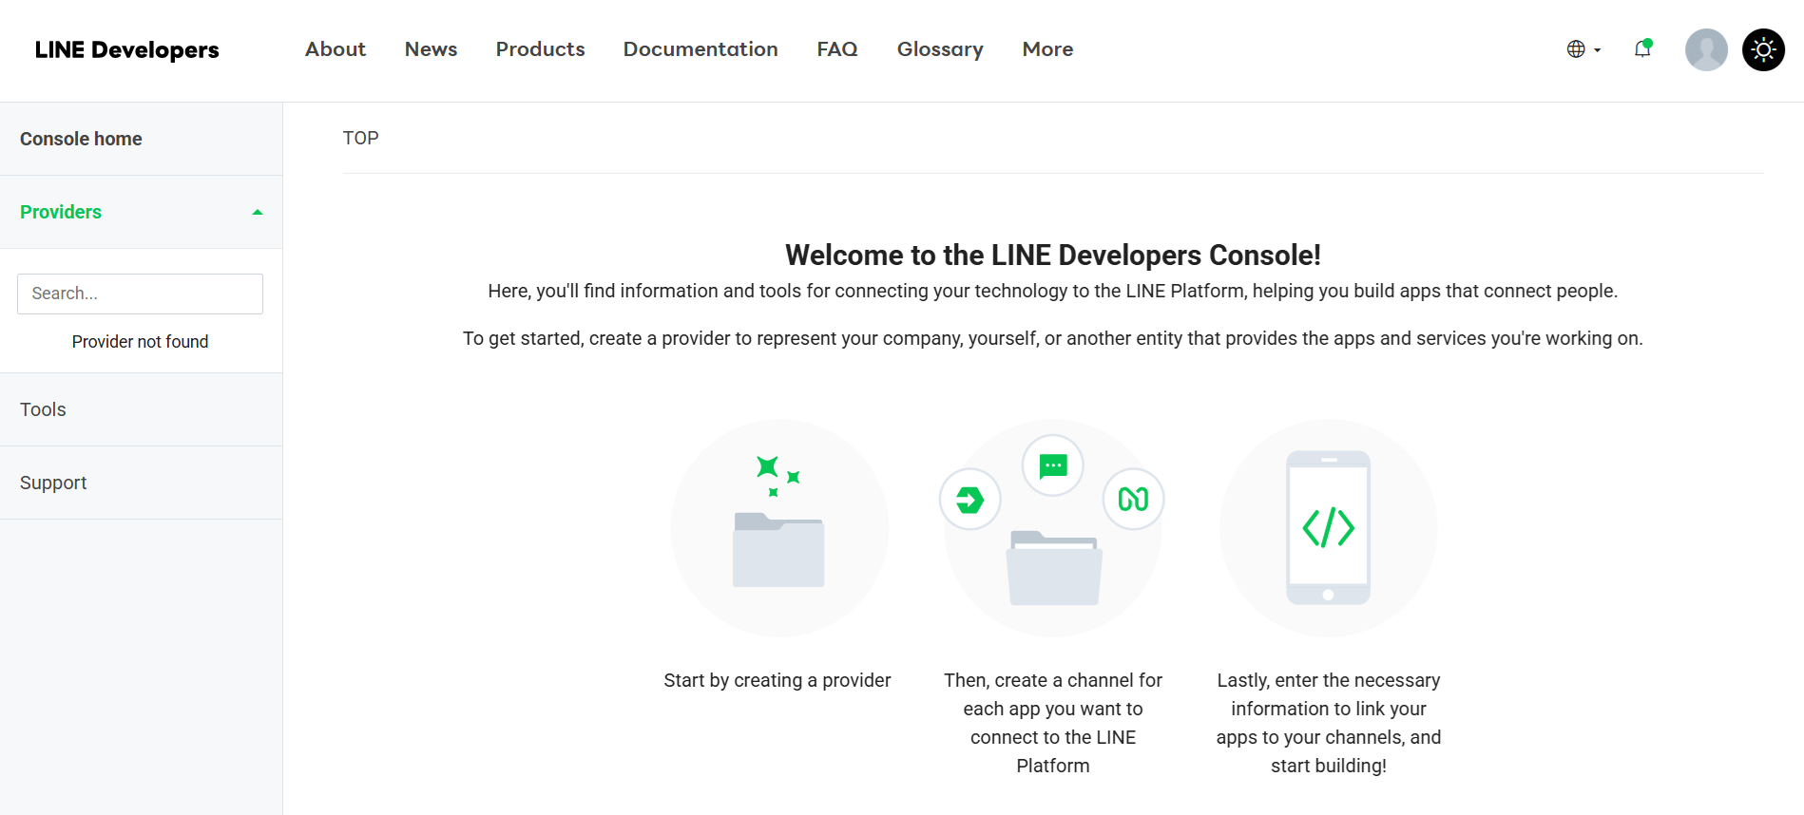Screen dimensions: 1804x815
Task: Go to Documentation in top navigation
Action: pos(700,49)
